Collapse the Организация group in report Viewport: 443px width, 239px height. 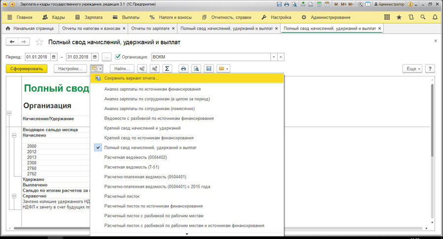click(x=9, y=113)
